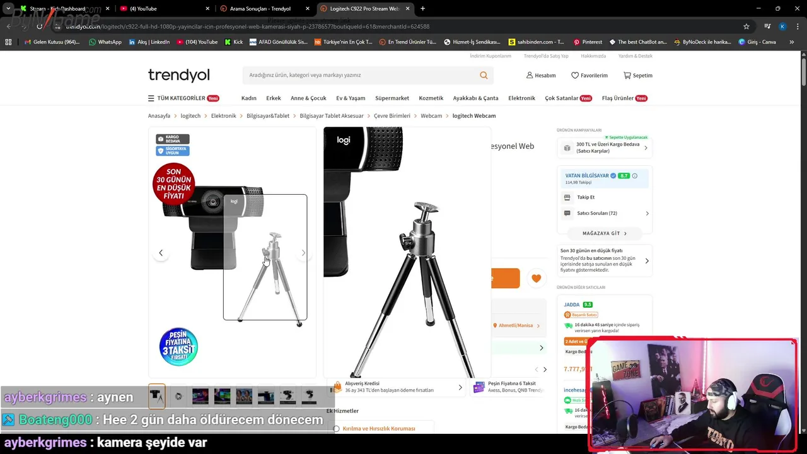The height and width of the screenshot is (454, 807).
Task: Open Kadın category menu
Action: tap(248, 98)
